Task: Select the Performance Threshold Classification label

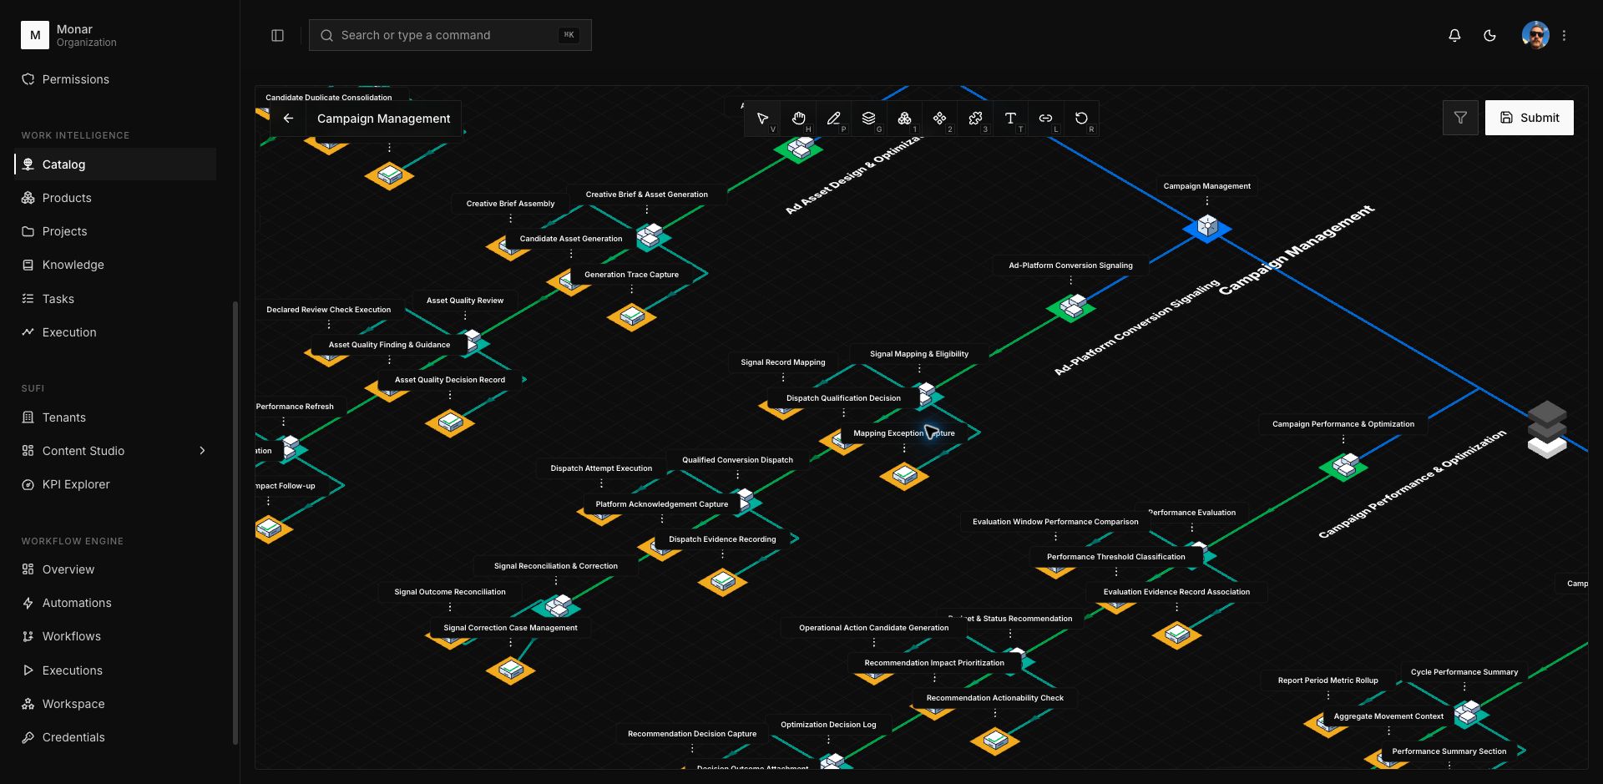Action: [1115, 557]
